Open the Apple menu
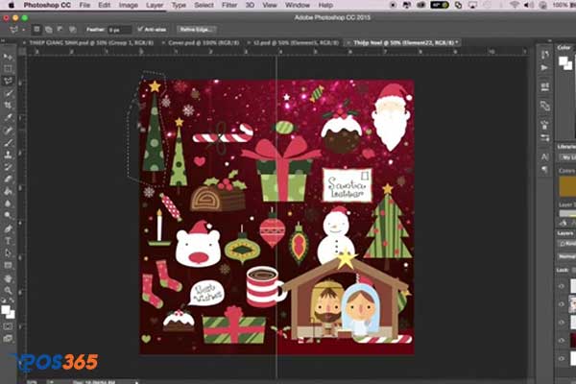The height and width of the screenshot is (384, 576). pyautogui.click(x=11, y=5)
